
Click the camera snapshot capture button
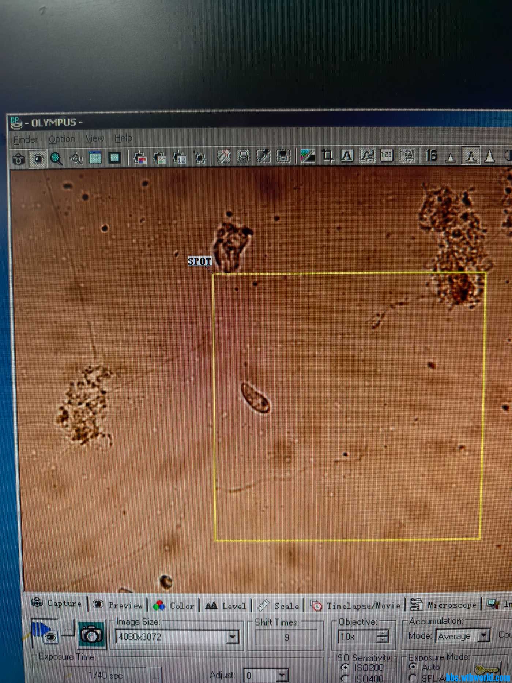click(91, 634)
